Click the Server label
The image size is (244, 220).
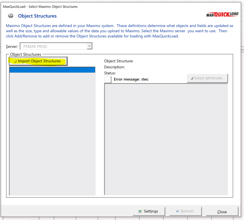12,46
